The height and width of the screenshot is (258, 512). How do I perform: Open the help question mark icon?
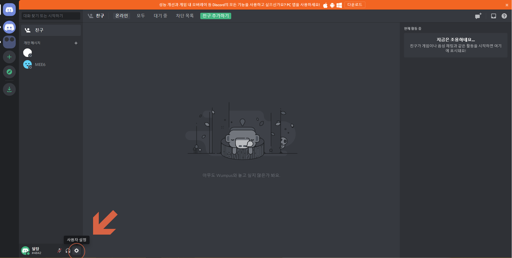[504, 16]
